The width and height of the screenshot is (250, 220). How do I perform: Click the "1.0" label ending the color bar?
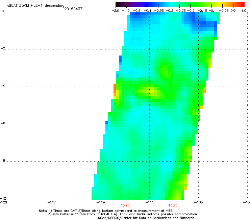[x=244, y=11]
